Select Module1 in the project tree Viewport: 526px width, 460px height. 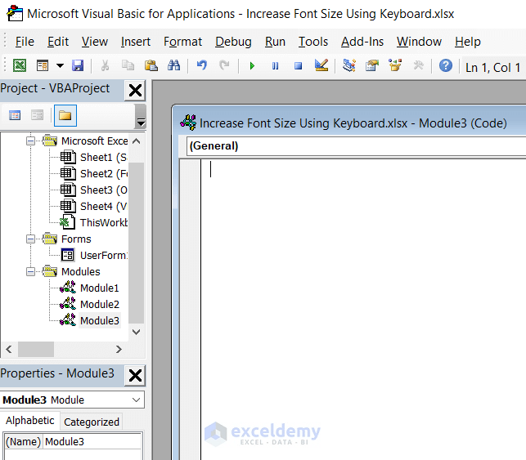click(x=89, y=288)
